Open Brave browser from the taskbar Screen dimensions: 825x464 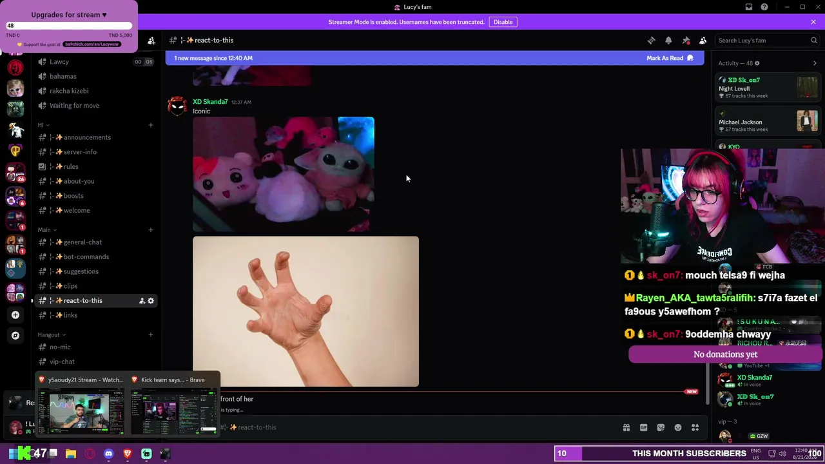coord(127,454)
